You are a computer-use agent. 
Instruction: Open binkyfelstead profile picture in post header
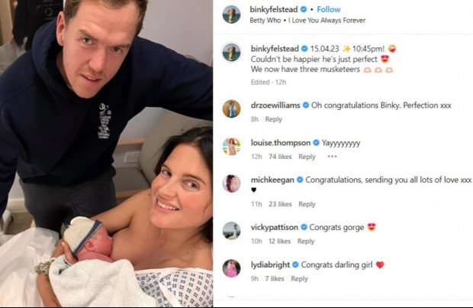point(231,15)
